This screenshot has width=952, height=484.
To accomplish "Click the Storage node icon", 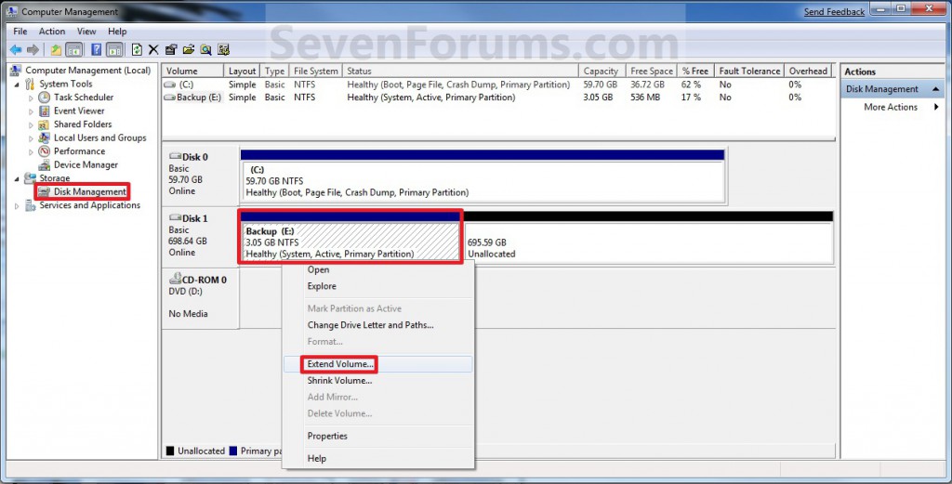I will (x=31, y=178).
